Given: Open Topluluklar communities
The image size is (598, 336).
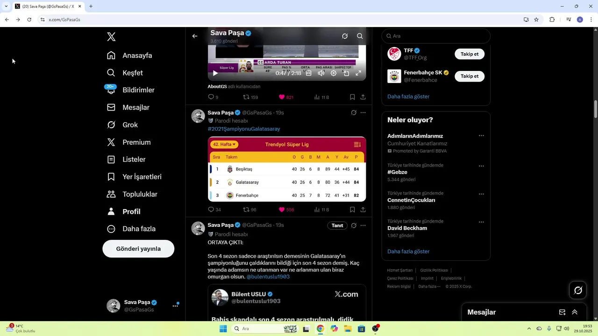Looking at the screenshot, I should click(x=132, y=194).
